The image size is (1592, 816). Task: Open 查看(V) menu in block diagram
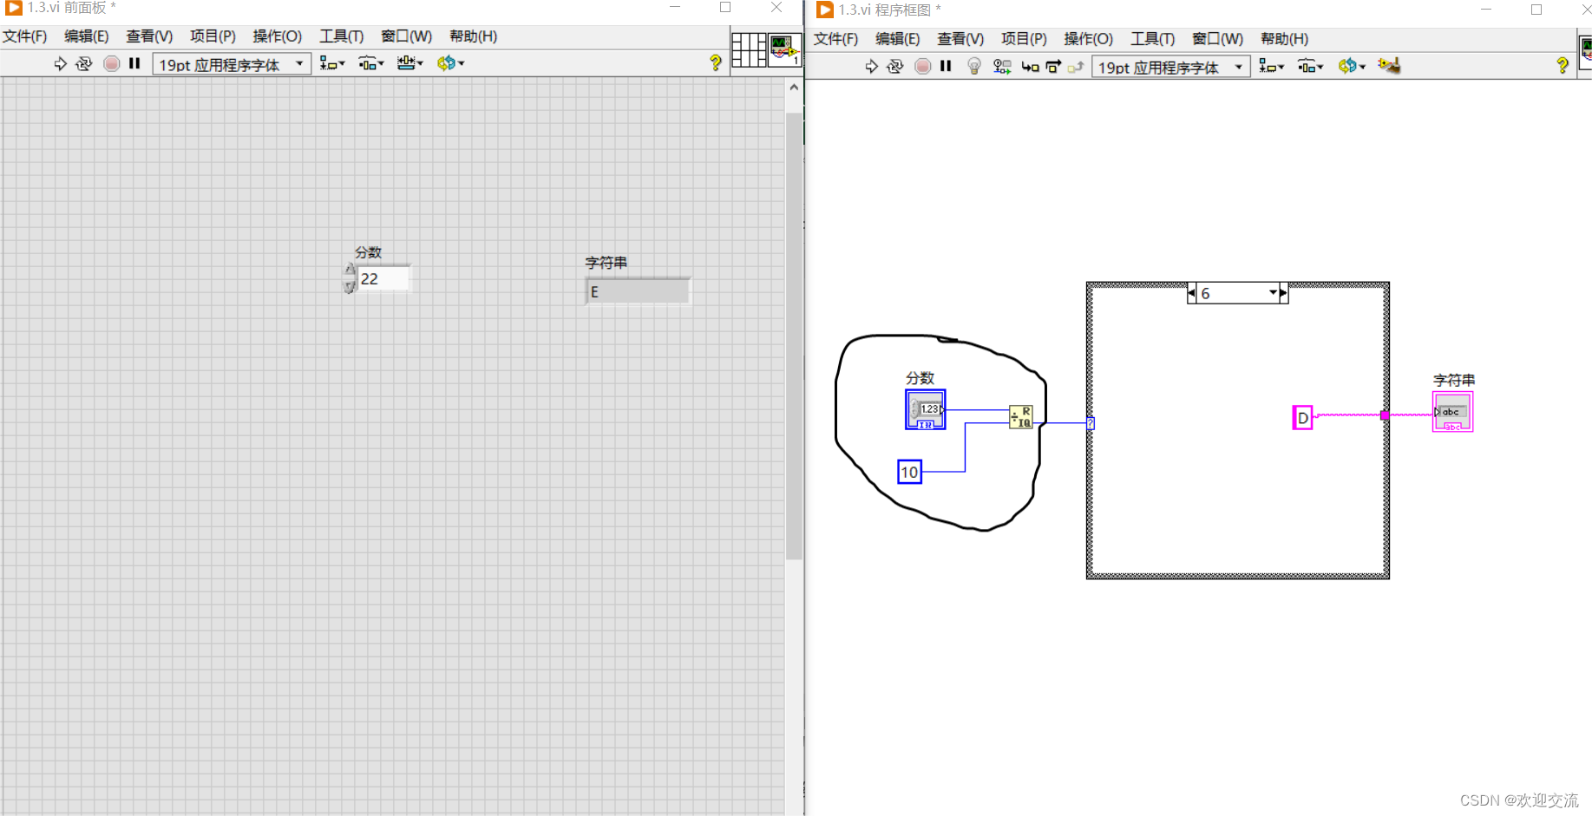pyautogui.click(x=960, y=39)
